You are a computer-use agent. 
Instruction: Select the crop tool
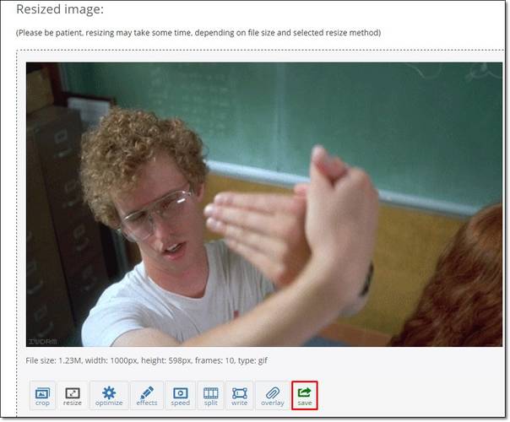[x=42, y=396]
